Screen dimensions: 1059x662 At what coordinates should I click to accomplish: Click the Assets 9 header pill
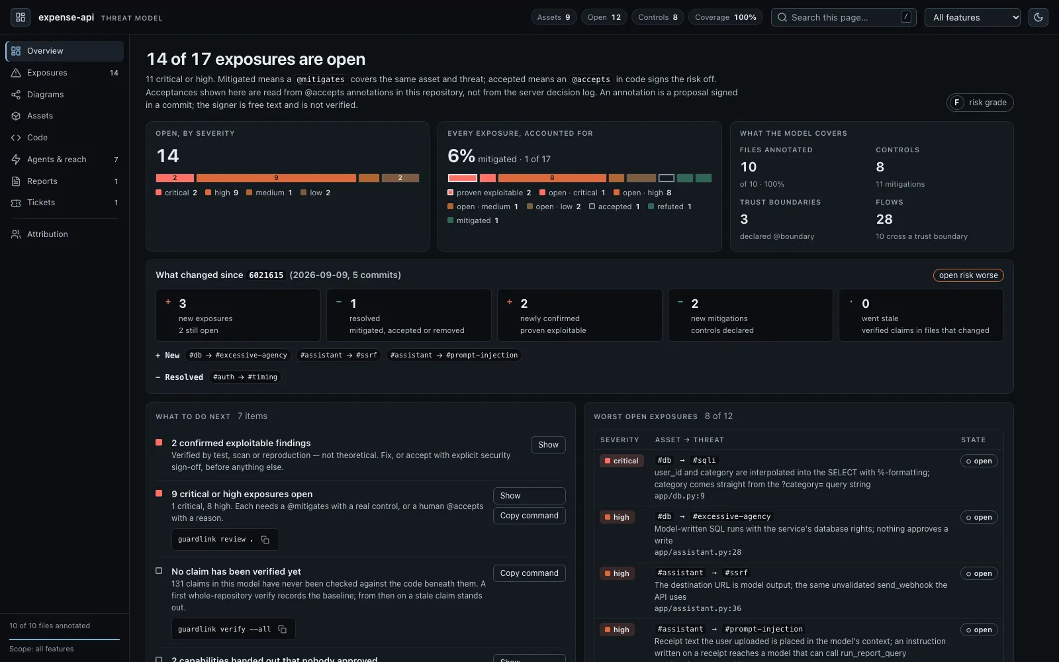pos(553,17)
